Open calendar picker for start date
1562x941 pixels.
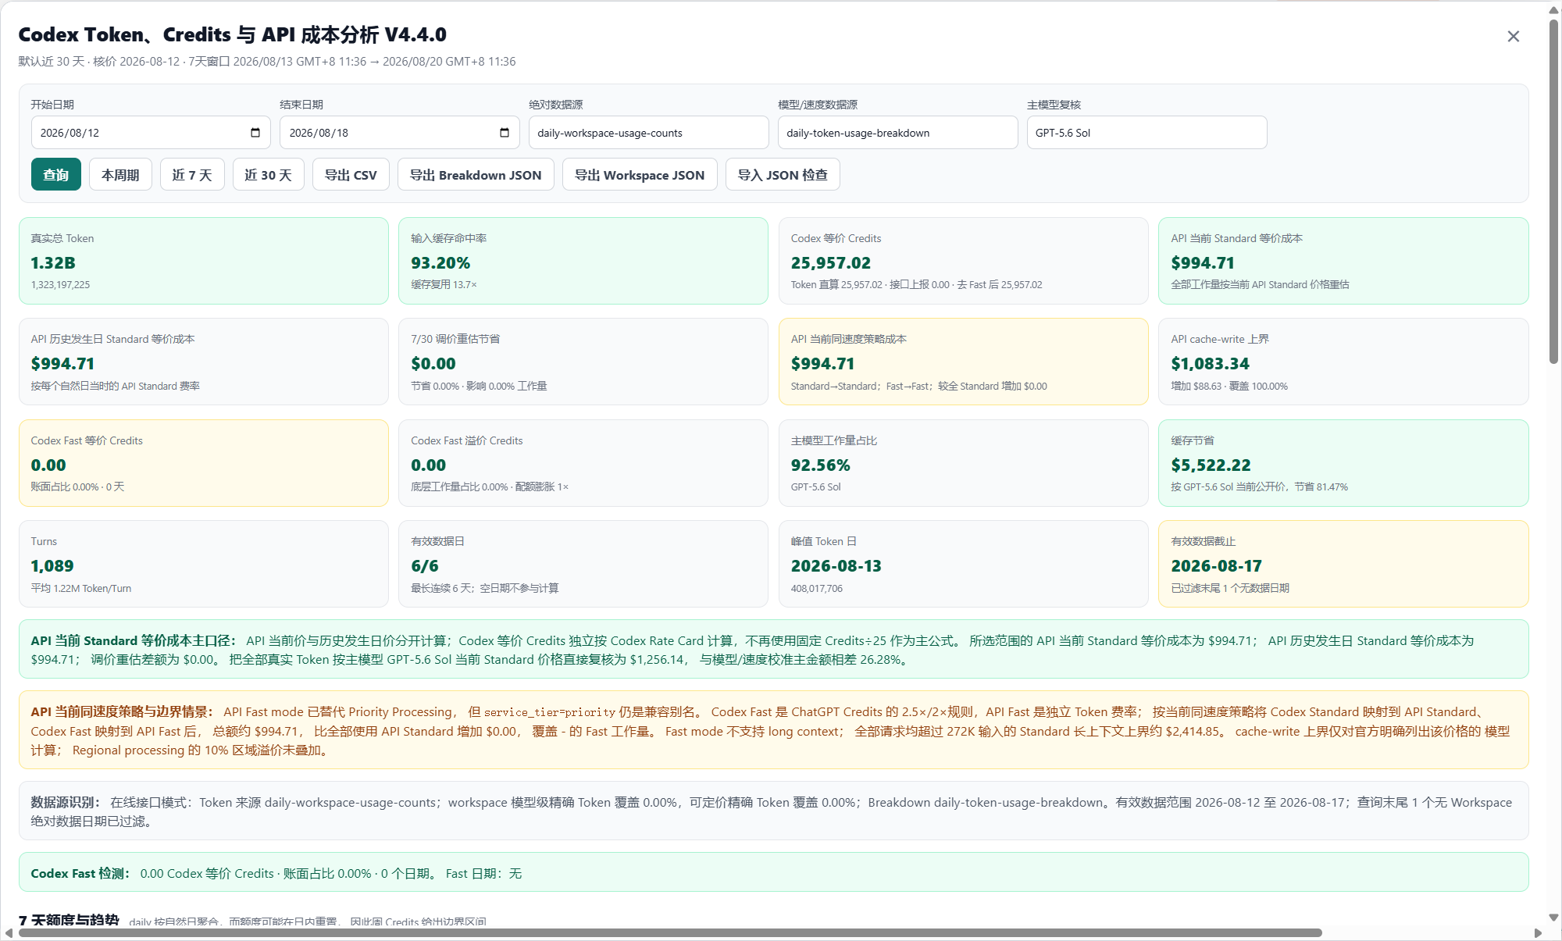(x=255, y=133)
